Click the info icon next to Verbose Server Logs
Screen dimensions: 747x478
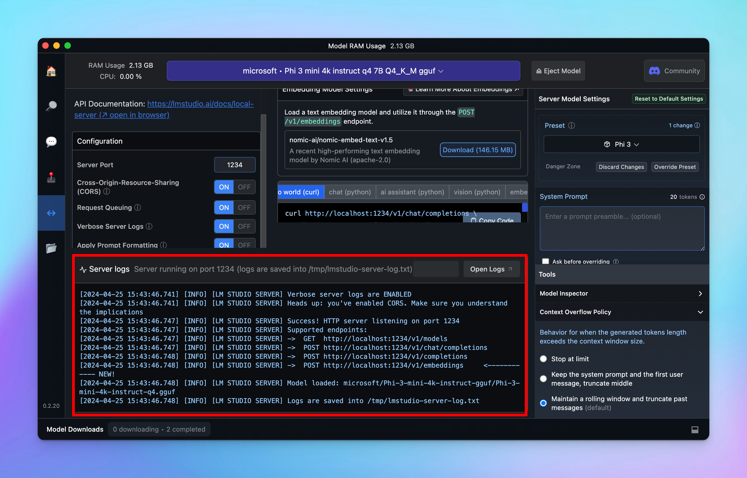pos(149,227)
